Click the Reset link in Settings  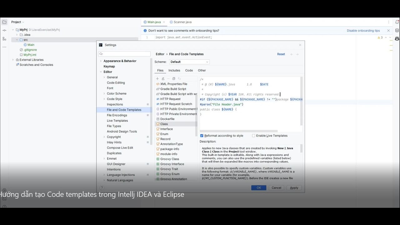point(281,54)
